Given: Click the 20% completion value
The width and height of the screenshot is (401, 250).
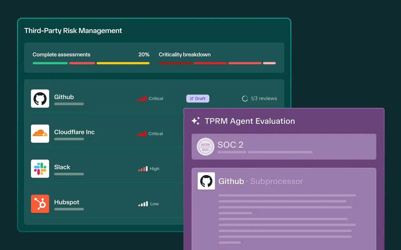Looking at the screenshot, I should [144, 55].
